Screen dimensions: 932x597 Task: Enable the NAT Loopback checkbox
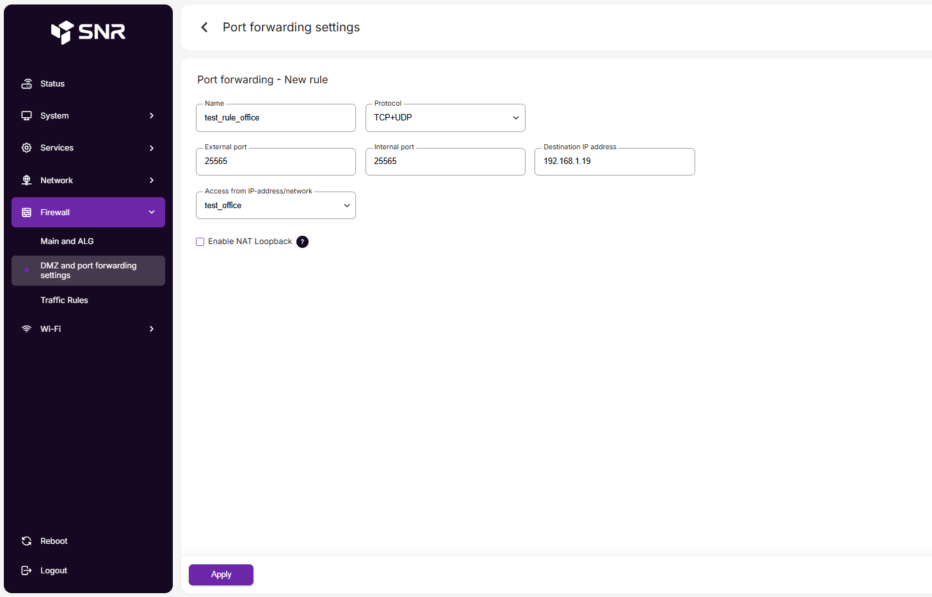tap(200, 241)
